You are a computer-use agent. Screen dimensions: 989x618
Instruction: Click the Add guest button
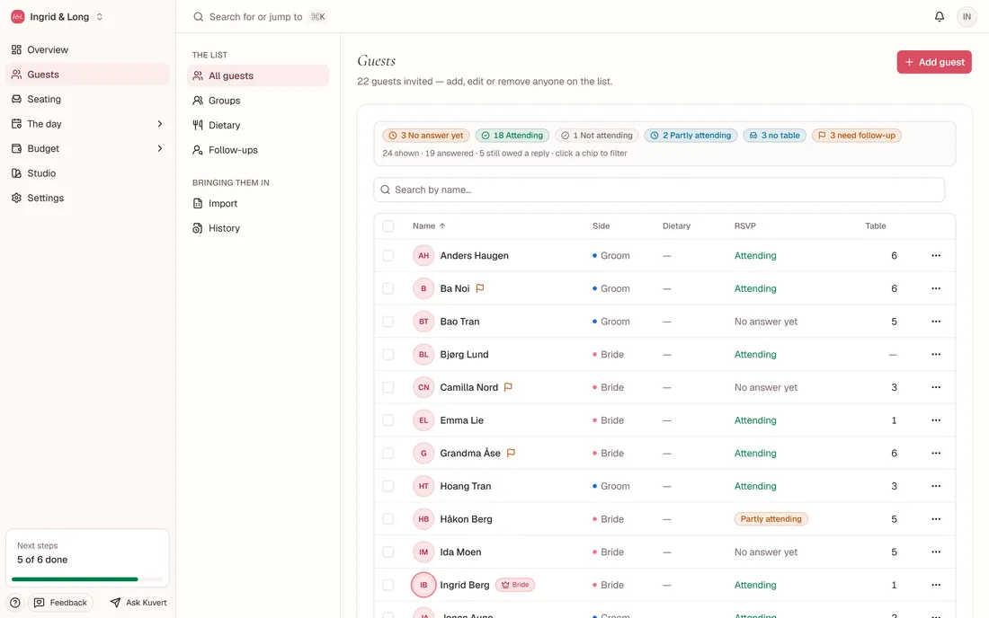click(x=934, y=62)
